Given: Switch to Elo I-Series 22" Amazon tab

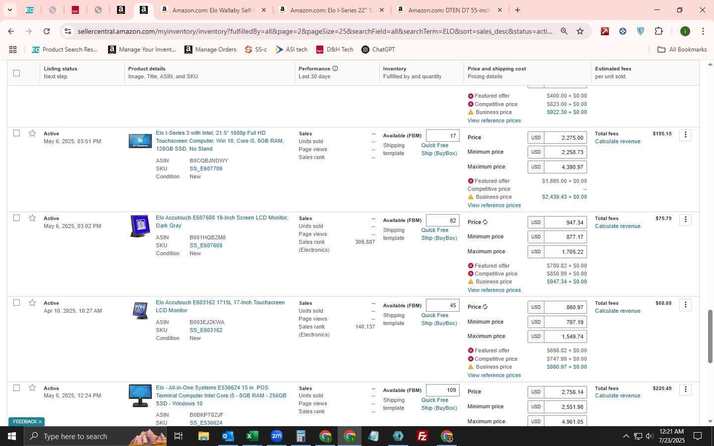Looking at the screenshot, I should [332, 10].
